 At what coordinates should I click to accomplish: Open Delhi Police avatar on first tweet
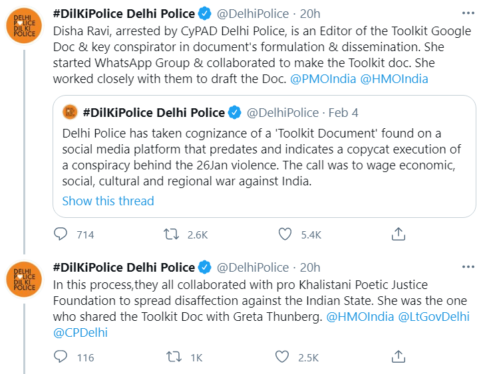pos(25,25)
